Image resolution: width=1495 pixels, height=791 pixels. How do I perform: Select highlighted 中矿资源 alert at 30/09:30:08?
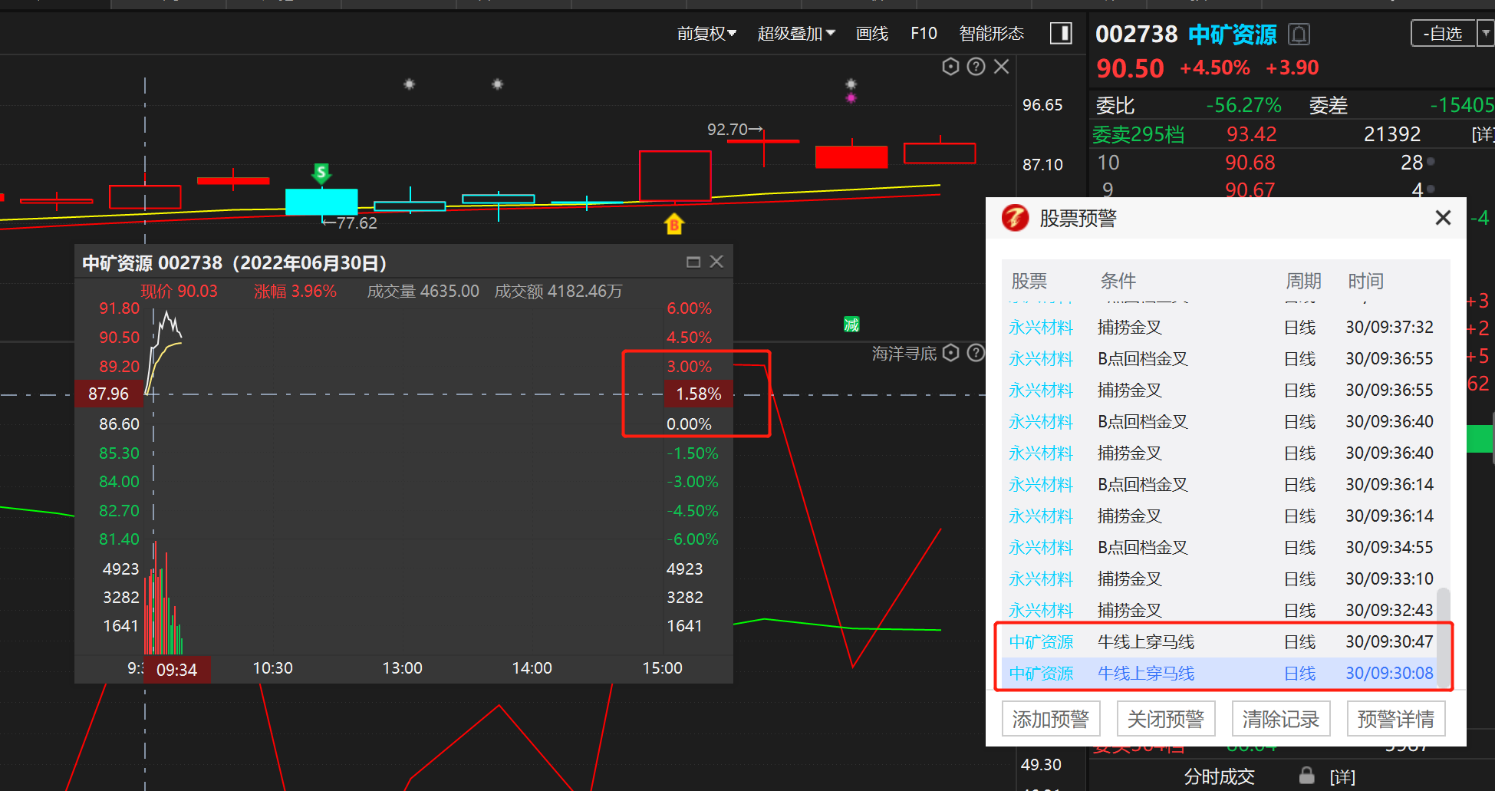point(1220,673)
